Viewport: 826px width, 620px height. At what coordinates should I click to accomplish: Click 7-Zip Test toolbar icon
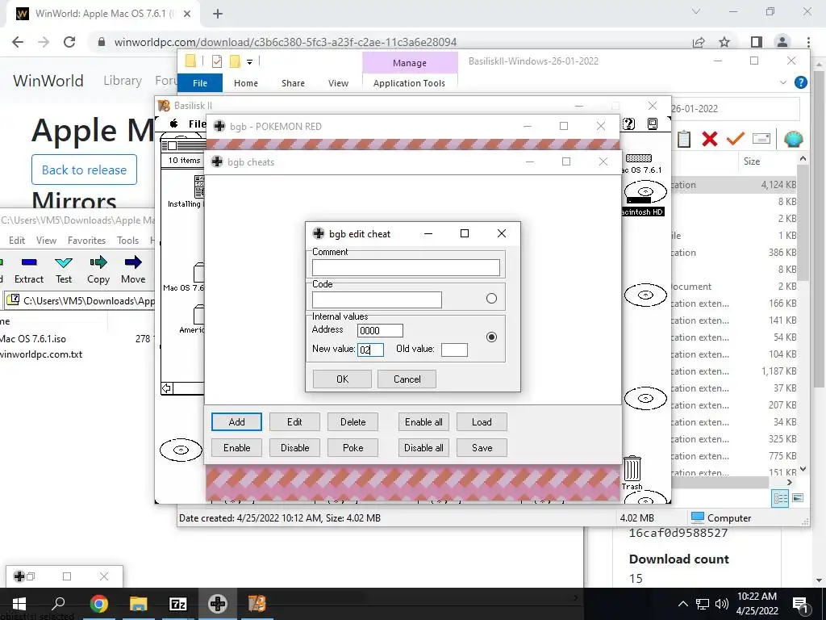64,270
